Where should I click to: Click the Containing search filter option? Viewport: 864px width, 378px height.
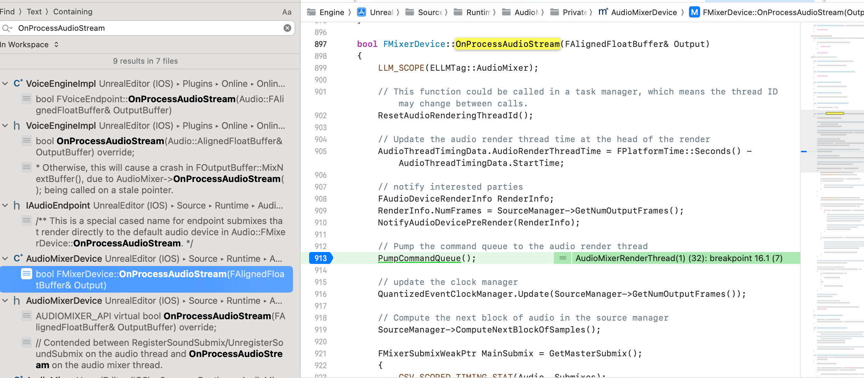coord(73,12)
